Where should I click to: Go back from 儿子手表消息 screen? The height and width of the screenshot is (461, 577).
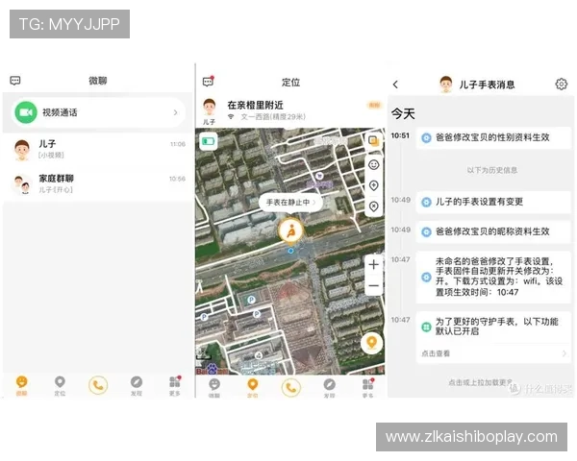395,85
